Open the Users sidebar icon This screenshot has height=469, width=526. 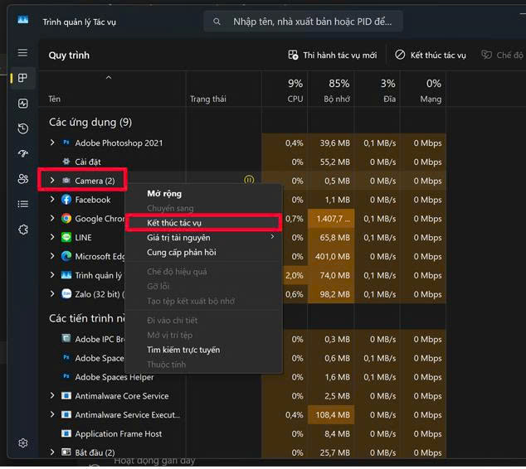point(22,179)
